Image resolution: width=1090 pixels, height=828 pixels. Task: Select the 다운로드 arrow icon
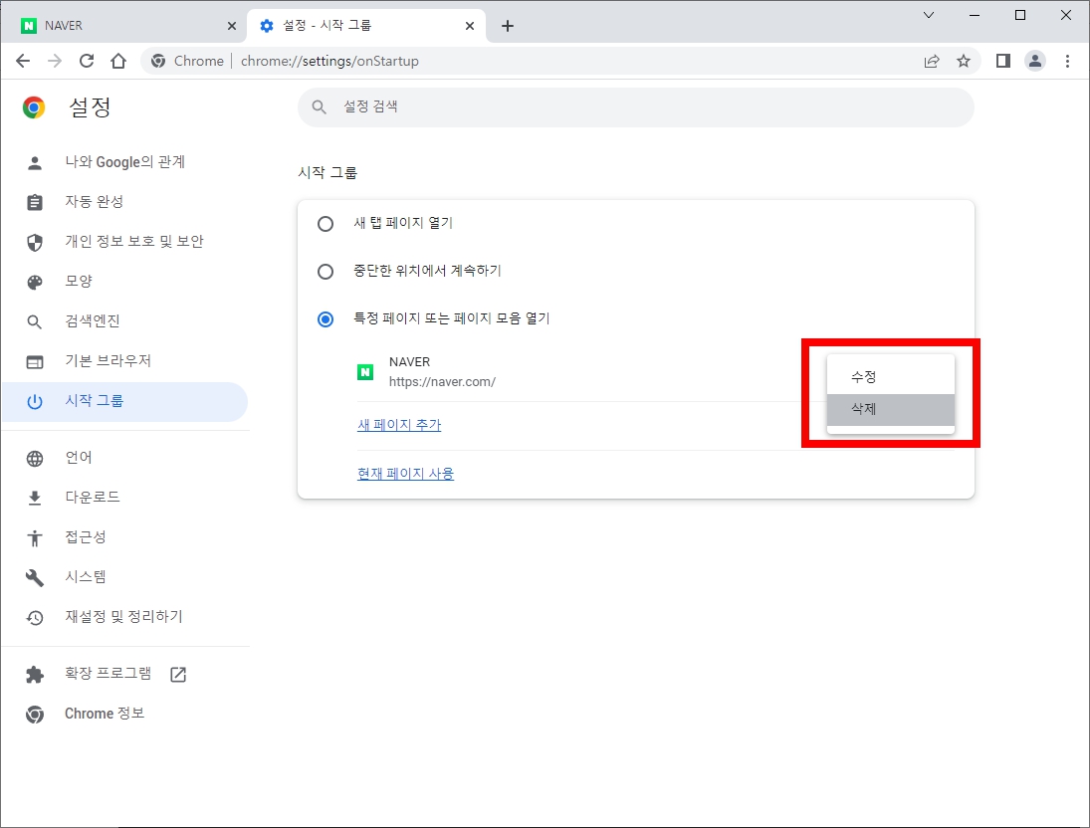tap(35, 497)
